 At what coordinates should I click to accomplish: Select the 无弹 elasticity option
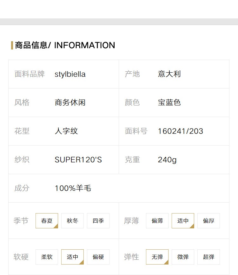[x=157, y=257]
